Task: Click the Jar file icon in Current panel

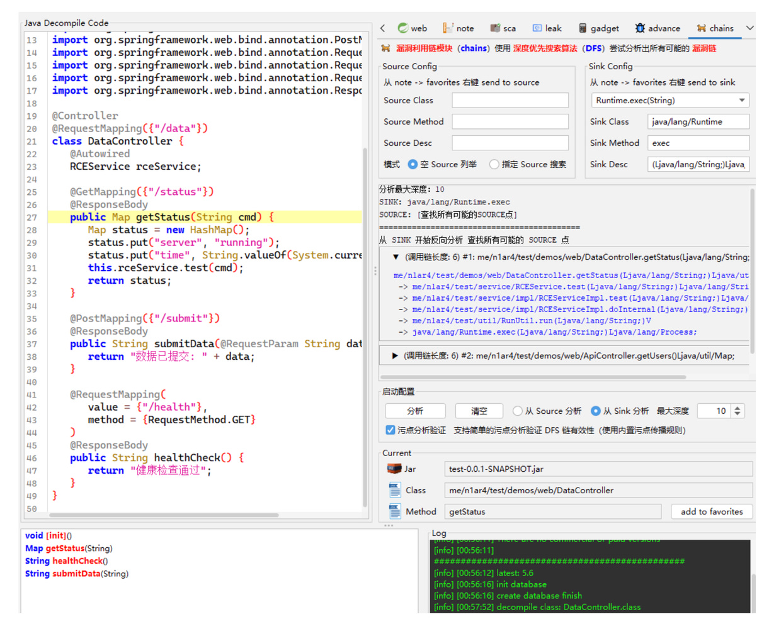Action: [394, 469]
